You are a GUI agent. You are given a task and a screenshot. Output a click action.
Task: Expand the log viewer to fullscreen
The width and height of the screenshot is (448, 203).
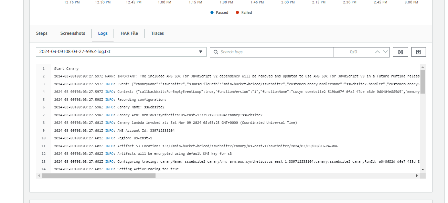tap(401, 52)
